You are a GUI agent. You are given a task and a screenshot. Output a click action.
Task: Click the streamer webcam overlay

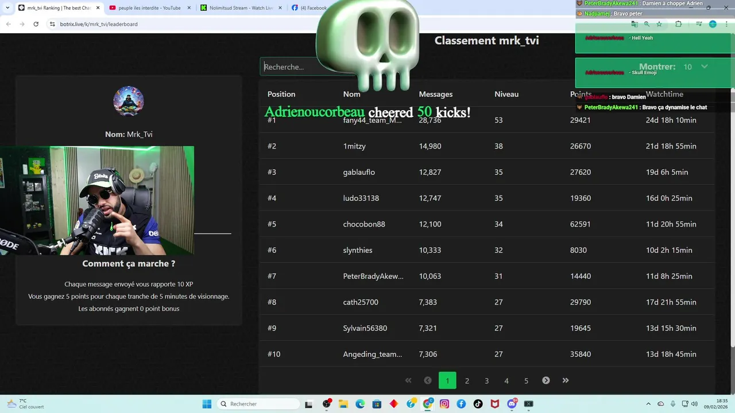click(x=97, y=200)
